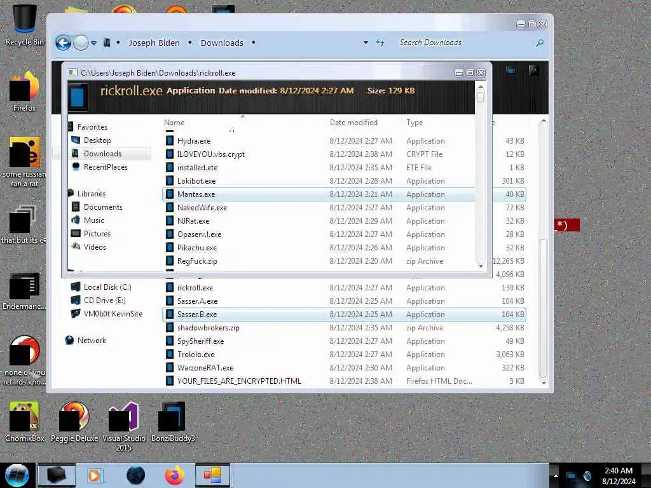651x488 pixels.
Task: Open the Music library
Action: [x=94, y=220]
